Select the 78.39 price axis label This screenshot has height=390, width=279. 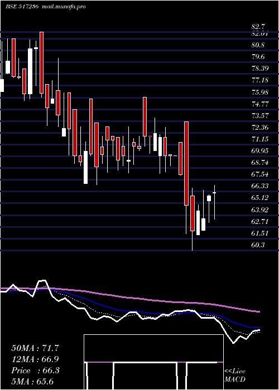pos(260,69)
